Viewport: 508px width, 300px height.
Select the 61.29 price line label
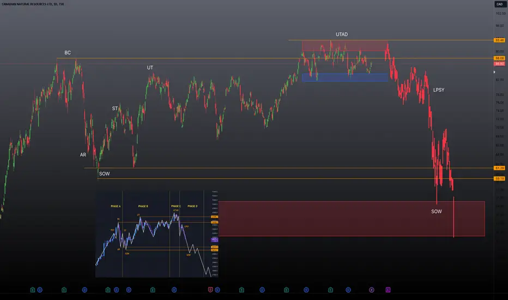point(499,168)
